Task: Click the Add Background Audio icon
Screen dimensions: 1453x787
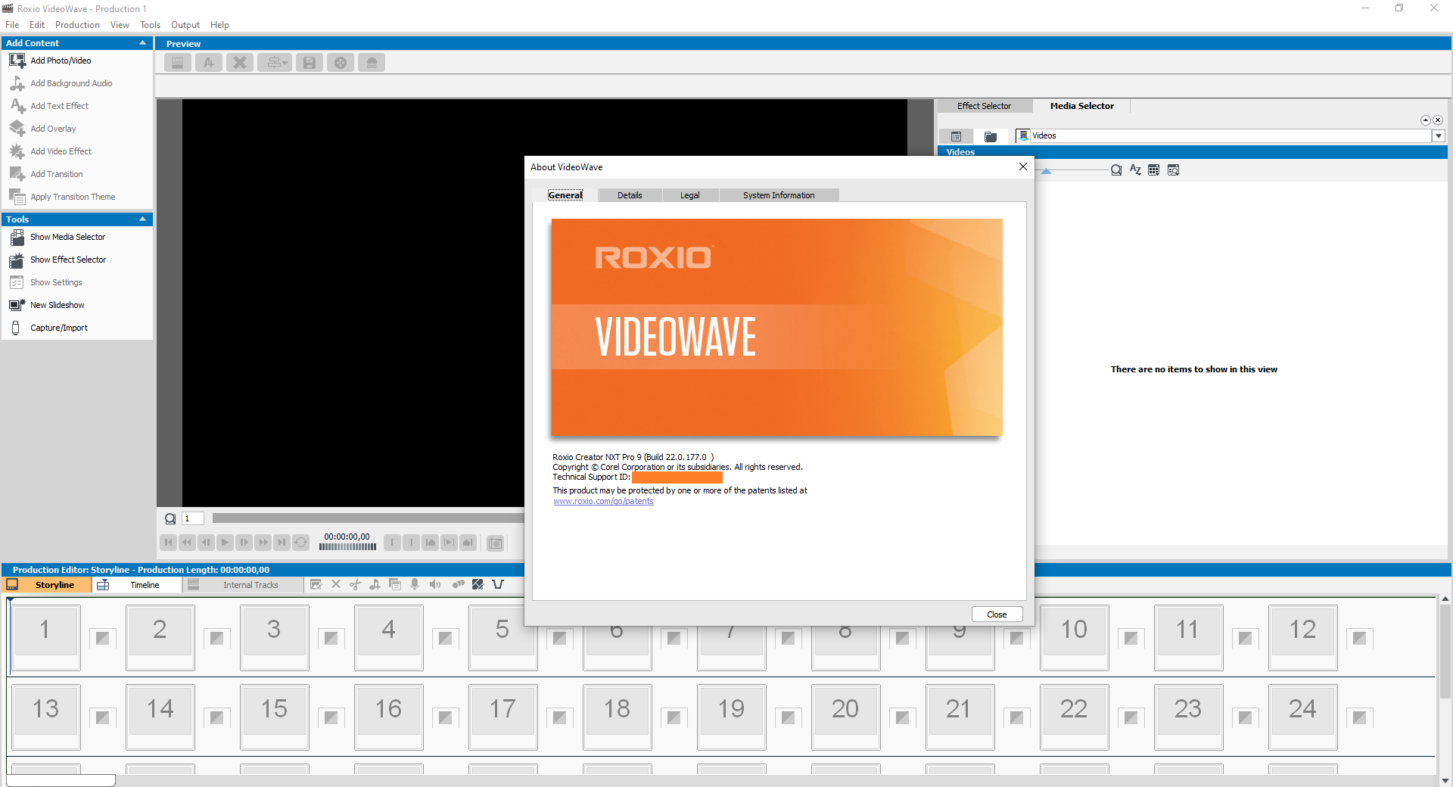Action: (17, 83)
